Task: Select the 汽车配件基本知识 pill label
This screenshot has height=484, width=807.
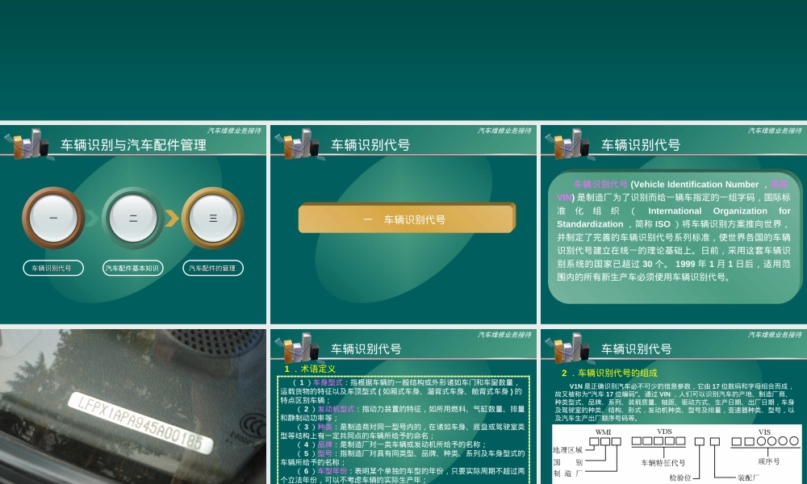Action: click(133, 268)
